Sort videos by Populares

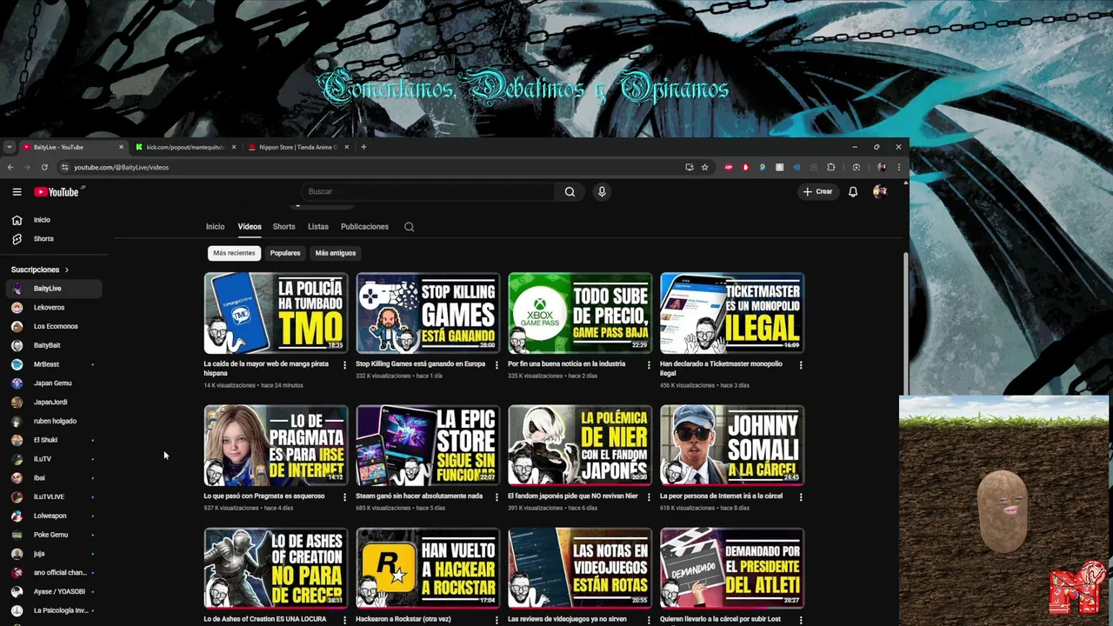coord(285,253)
